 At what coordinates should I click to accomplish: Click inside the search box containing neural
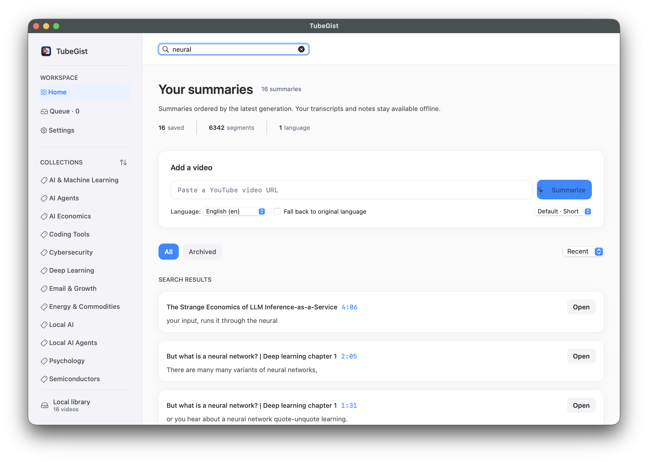click(233, 49)
